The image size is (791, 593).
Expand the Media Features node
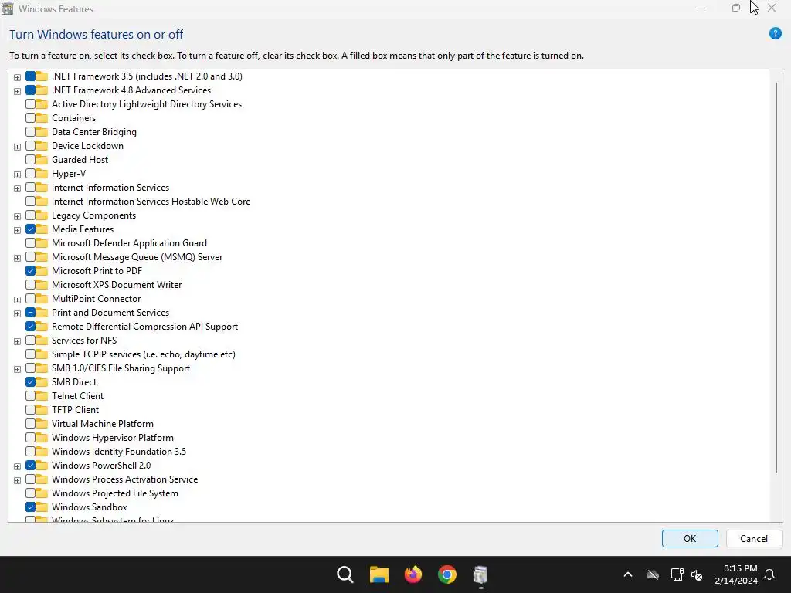pyautogui.click(x=17, y=230)
